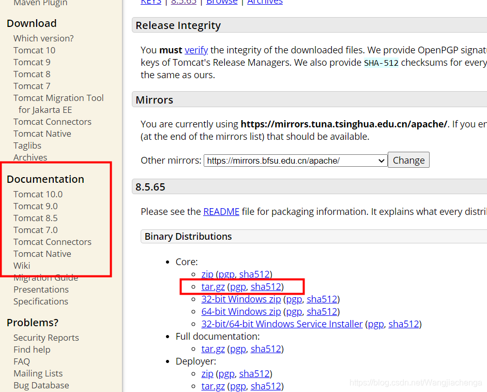The image size is (487, 392).
Task: Open the 32-bit Windows zip link
Action: click(x=241, y=299)
